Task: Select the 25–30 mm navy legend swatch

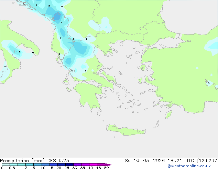Action: 69,165
